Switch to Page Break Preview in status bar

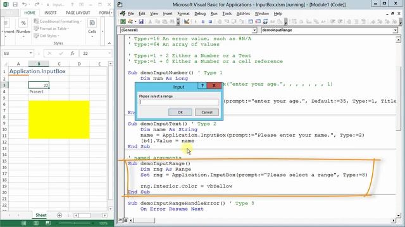[x=48, y=223]
